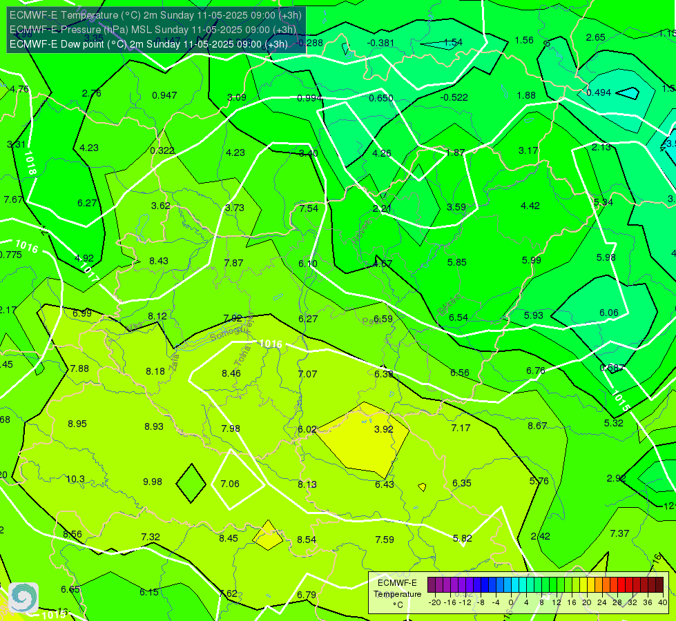Click the dew point value 4.26
Viewport: 676px width, 621px height.
pyautogui.click(x=382, y=153)
